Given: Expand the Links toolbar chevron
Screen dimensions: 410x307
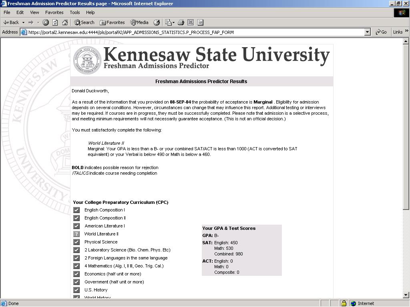Looking at the screenshot, I should coord(407,31).
